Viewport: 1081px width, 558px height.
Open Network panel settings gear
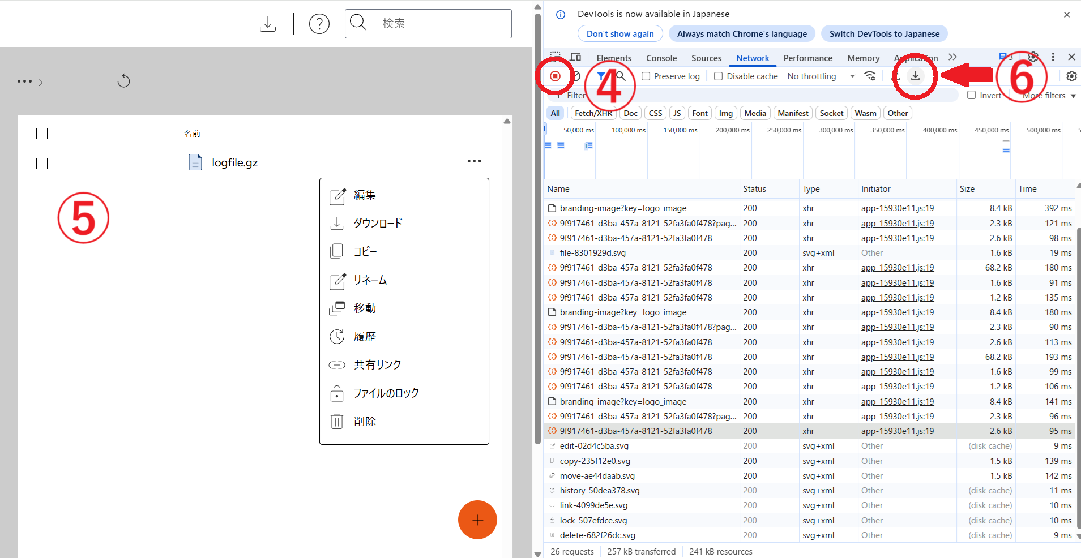tap(1071, 76)
